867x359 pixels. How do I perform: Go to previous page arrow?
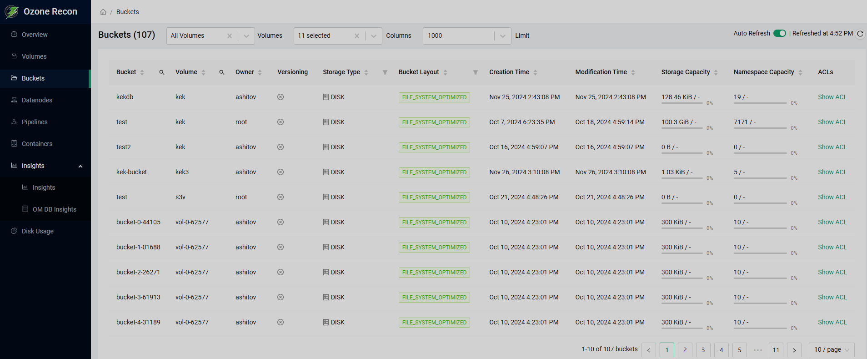(x=649, y=350)
